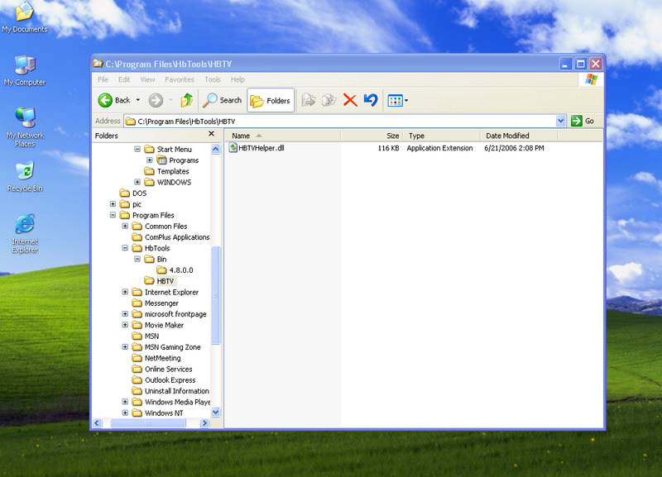The image size is (662, 477).
Task: Select the Messenger folder
Action: coord(161,303)
